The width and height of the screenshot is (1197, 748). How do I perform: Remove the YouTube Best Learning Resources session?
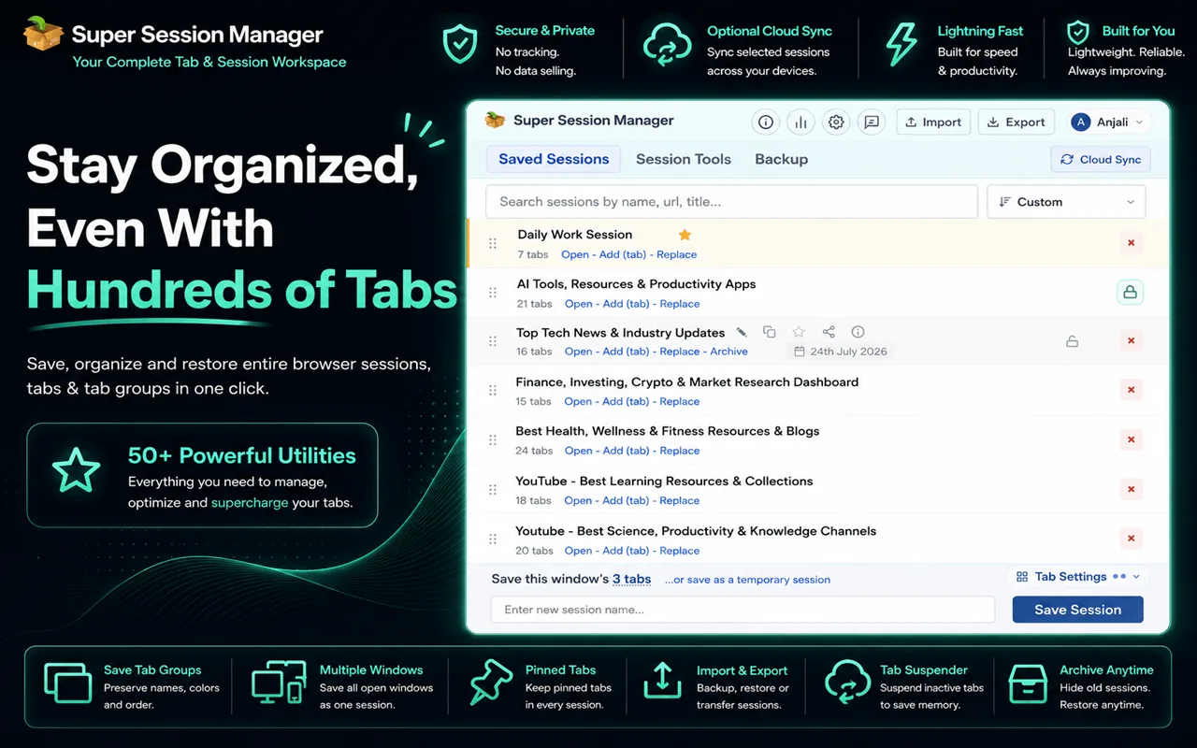1131,489
